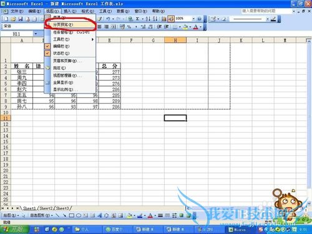Click the red Font Color A on formatting toolbar
312x234 pixels.
click(195, 27)
